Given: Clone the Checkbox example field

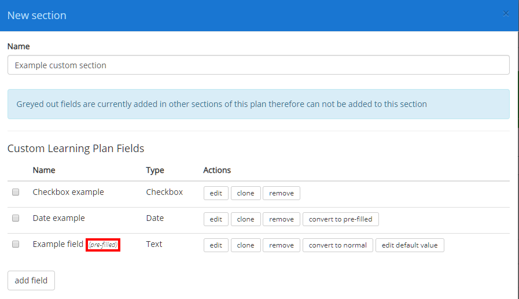Looking at the screenshot, I should [x=245, y=193].
